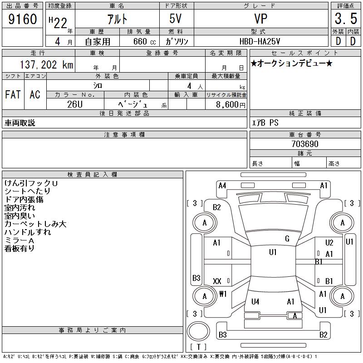Screen dimensions: 363x363
Task: Click the lower-left tire circle marked A
Action: pyautogui.click(x=205, y=296)
